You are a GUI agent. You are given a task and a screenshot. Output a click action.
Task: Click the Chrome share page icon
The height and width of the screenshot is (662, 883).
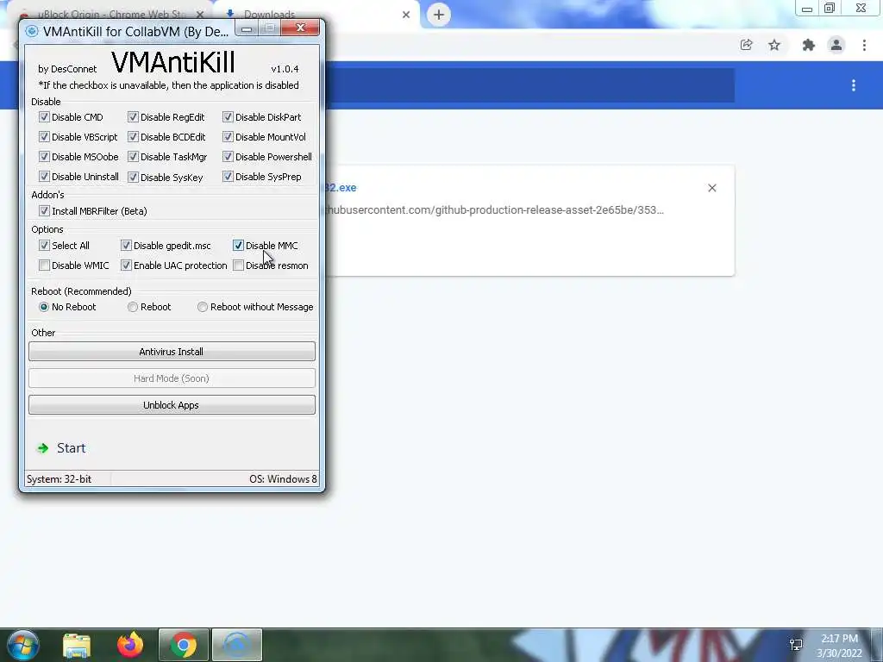coord(747,45)
